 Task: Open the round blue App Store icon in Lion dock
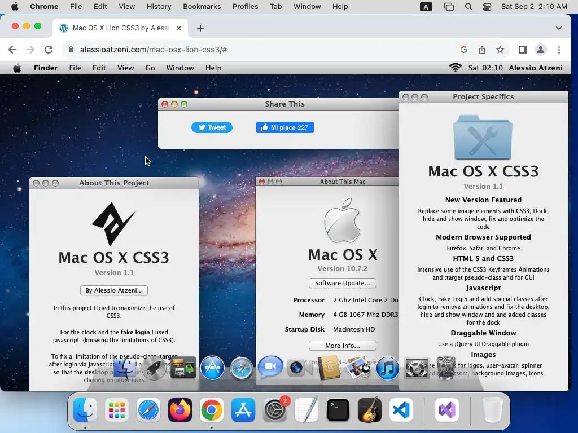point(212,368)
